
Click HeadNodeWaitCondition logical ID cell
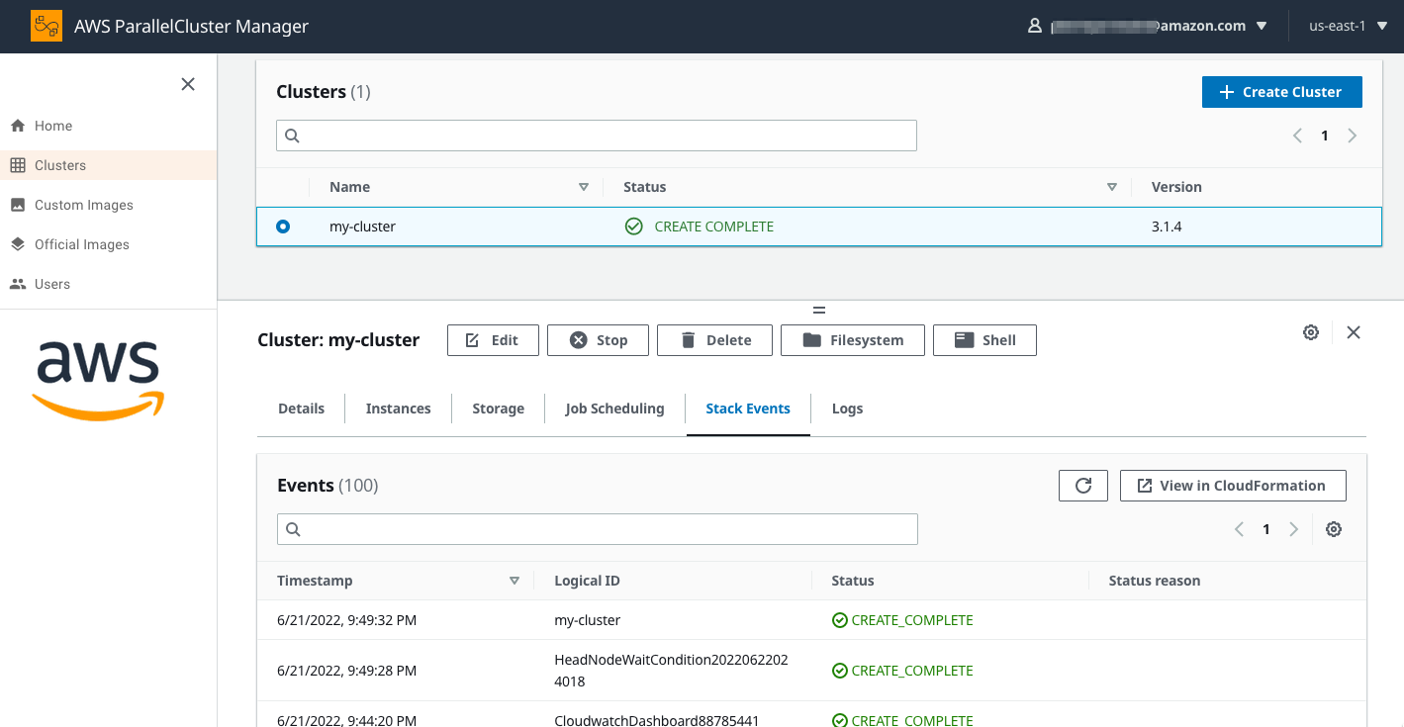[x=671, y=671]
